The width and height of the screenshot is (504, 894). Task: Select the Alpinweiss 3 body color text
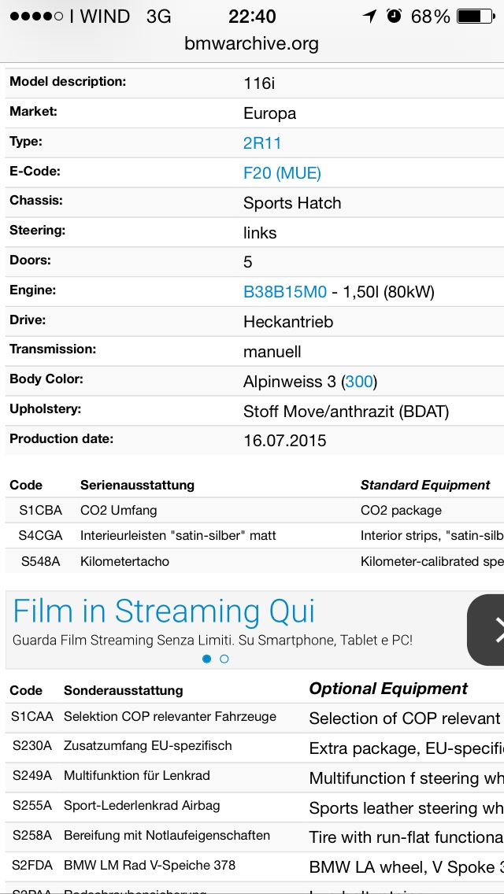coord(289,382)
